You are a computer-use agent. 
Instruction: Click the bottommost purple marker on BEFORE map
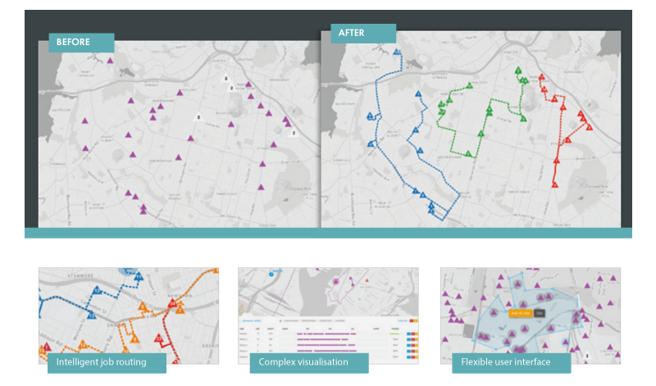(x=143, y=210)
